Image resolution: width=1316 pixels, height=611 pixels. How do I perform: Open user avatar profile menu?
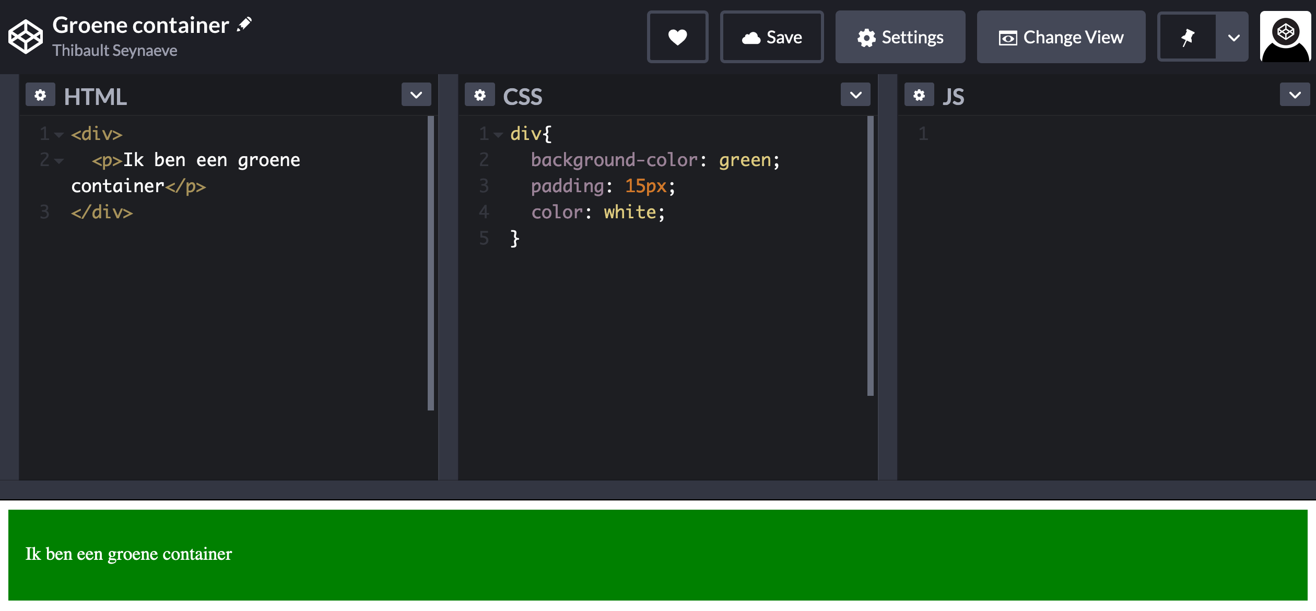tap(1285, 37)
